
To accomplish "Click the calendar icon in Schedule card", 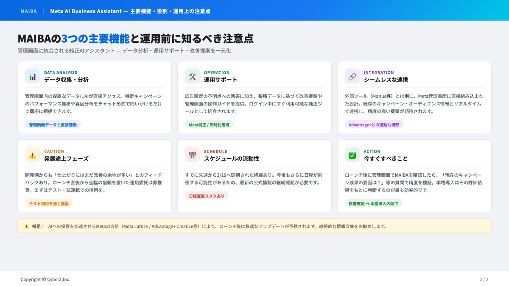I will 193,155.
